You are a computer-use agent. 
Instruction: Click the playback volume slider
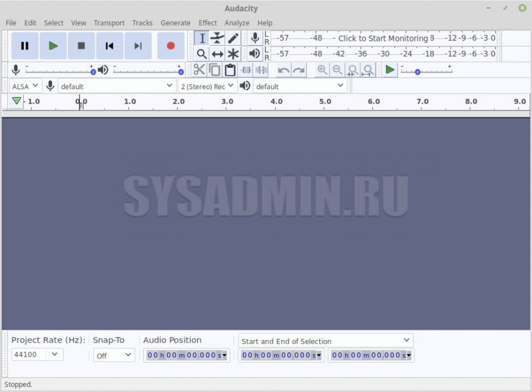(x=147, y=70)
